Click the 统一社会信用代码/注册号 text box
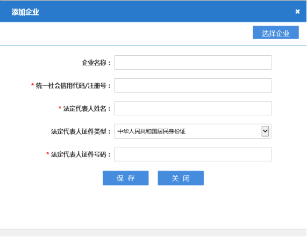307x237 pixels. (x=193, y=85)
